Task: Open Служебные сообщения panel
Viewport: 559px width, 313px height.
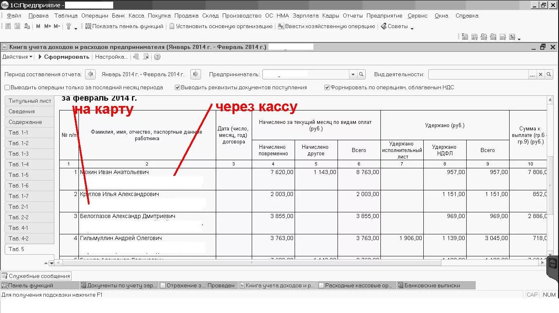Action: point(36,276)
